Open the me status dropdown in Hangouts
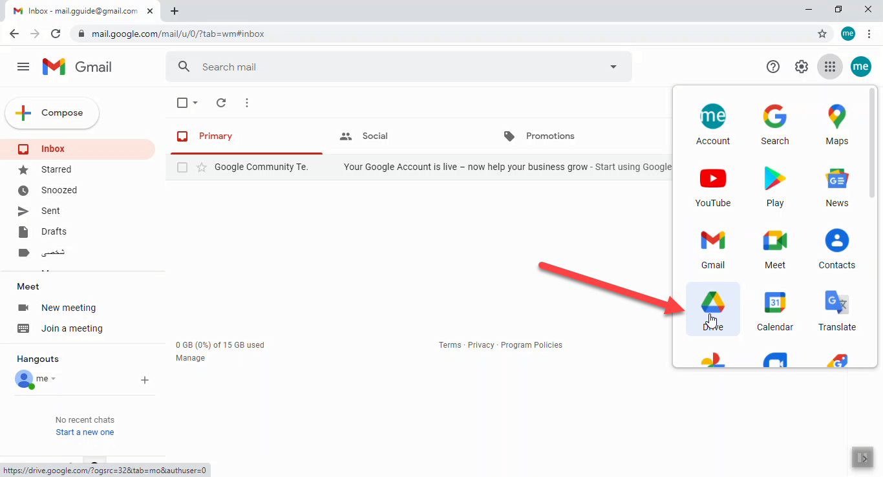Image resolution: width=883 pixels, height=477 pixels. (x=52, y=379)
